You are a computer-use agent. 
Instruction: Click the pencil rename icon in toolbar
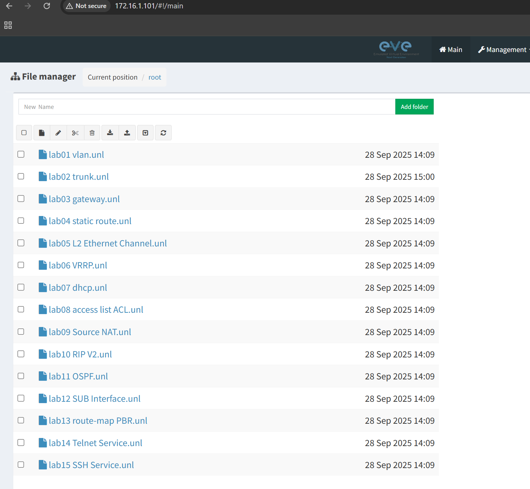(x=58, y=133)
